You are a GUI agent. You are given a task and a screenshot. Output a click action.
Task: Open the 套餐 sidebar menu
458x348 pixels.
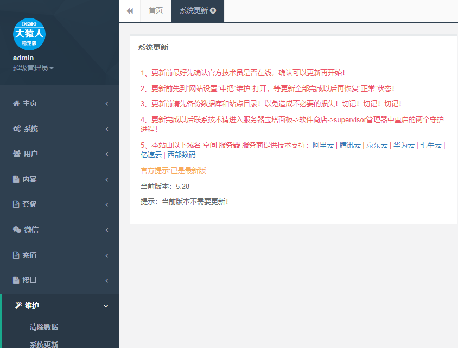(59, 205)
